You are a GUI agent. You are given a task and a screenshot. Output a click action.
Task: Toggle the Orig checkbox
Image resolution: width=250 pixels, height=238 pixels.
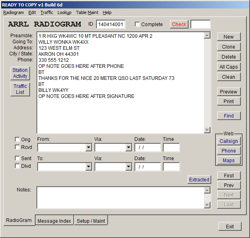(x=17, y=139)
